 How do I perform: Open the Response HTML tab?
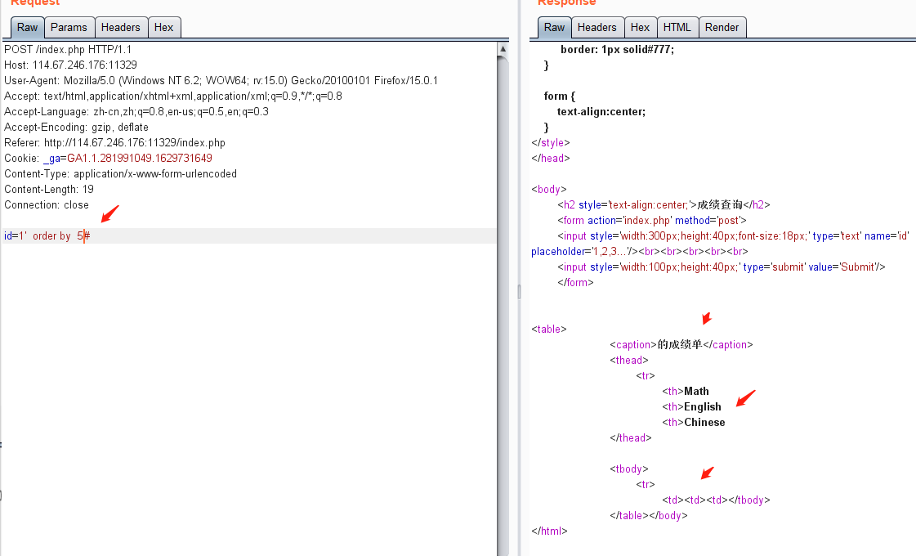pyautogui.click(x=677, y=28)
